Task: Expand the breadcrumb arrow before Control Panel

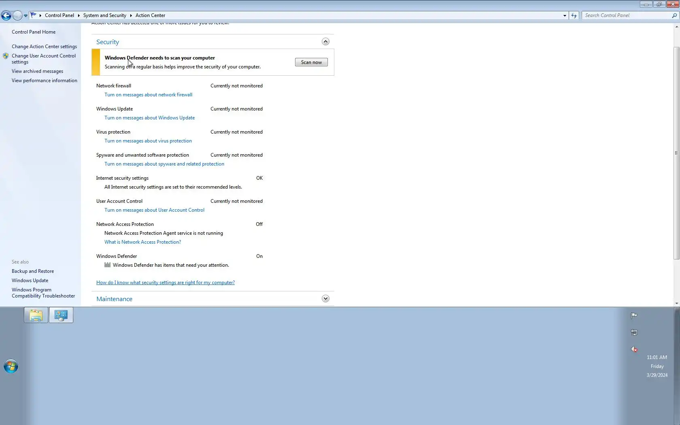Action: (x=40, y=15)
